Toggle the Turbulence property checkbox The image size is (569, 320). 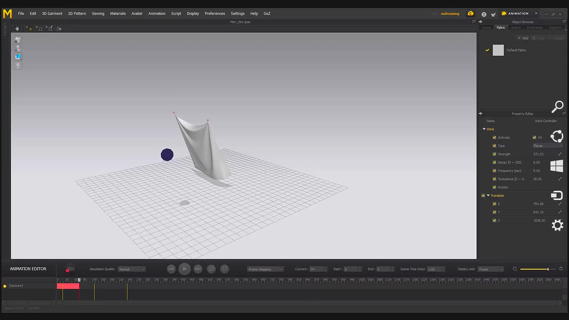pyautogui.click(x=494, y=179)
